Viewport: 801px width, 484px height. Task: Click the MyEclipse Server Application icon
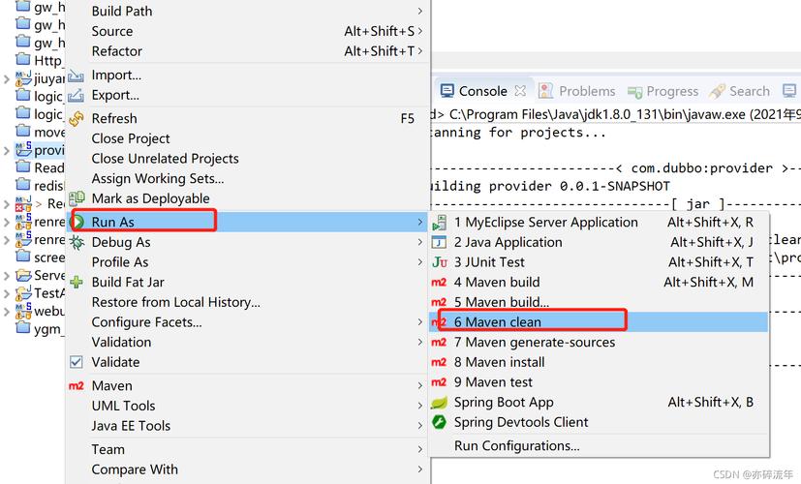point(440,223)
